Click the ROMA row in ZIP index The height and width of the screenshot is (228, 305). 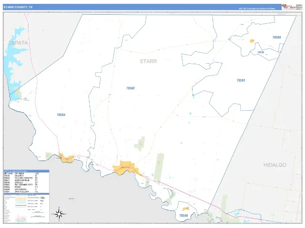coord(21,187)
